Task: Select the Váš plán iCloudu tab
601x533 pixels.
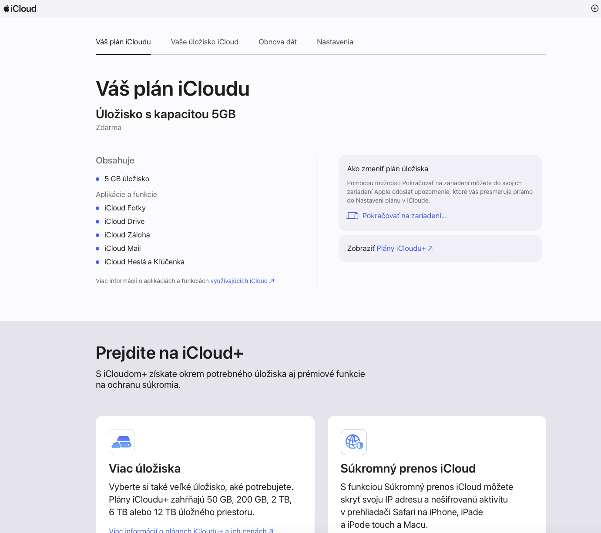Action: [x=123, y=42]
